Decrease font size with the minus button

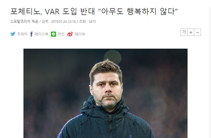pos(198,32)
